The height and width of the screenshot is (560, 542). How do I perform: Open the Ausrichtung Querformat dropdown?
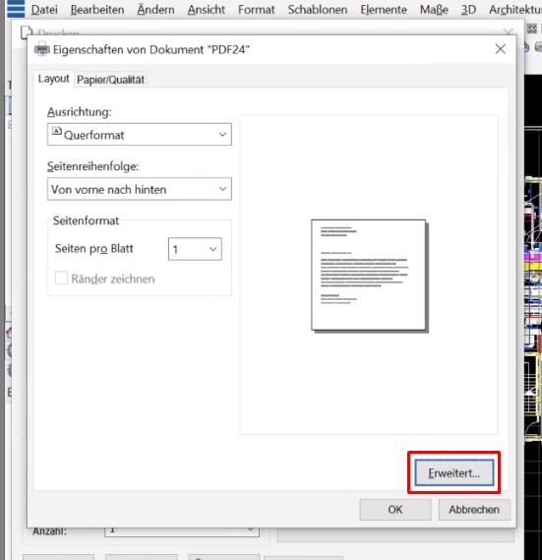[x=140, y=134]
